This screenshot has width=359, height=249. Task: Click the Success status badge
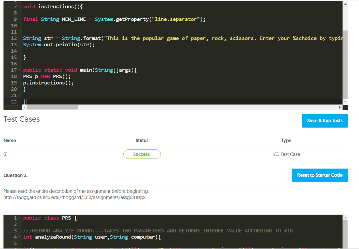142,154
